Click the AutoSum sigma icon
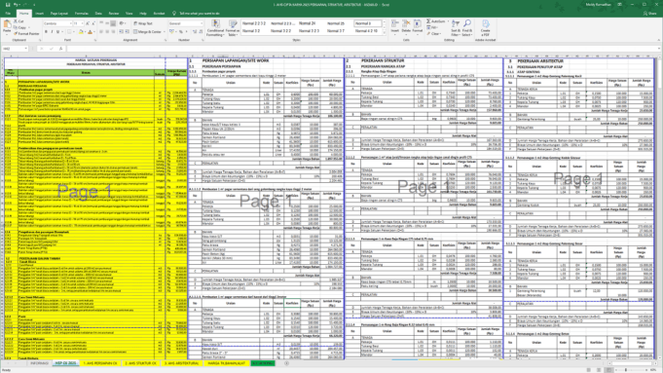This screenshot has width=663, height=373. [x=428, y=21]
